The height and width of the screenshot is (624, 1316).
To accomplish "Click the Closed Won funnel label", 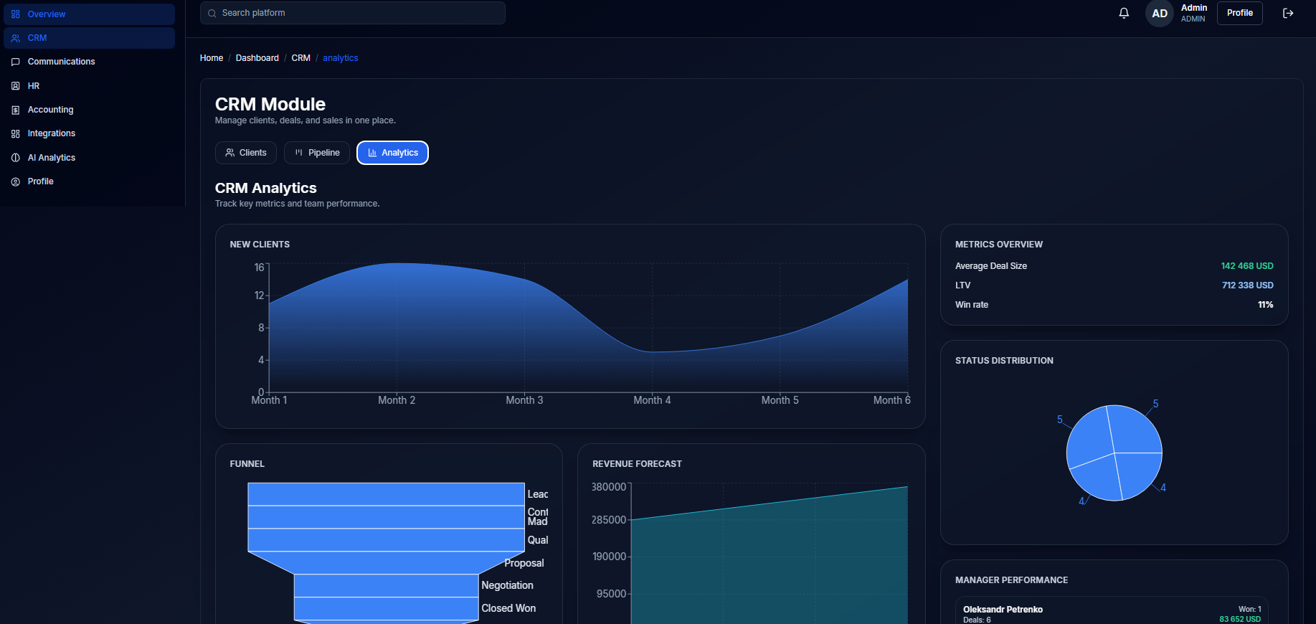I will pyautogui.click(x=508, y=608).
